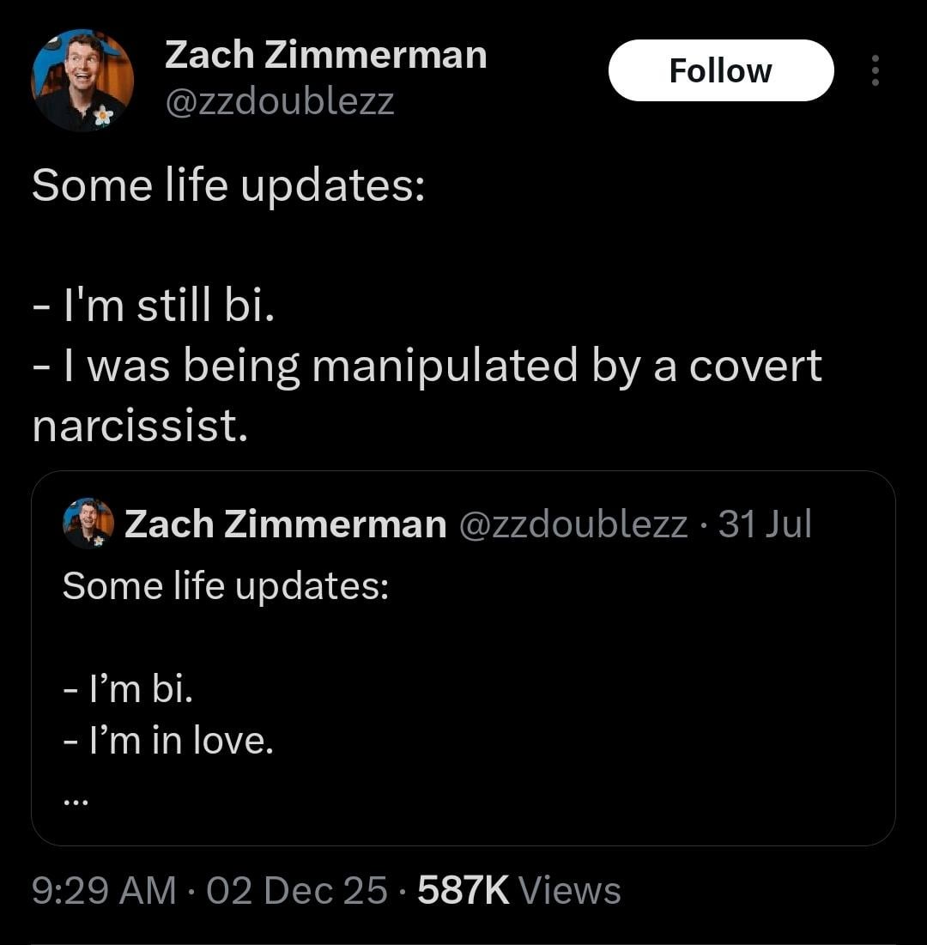Viewport: 927px width, 945px height.
Task: Click the quoted "I'm bi." line
Action: [x=128, y=688]
